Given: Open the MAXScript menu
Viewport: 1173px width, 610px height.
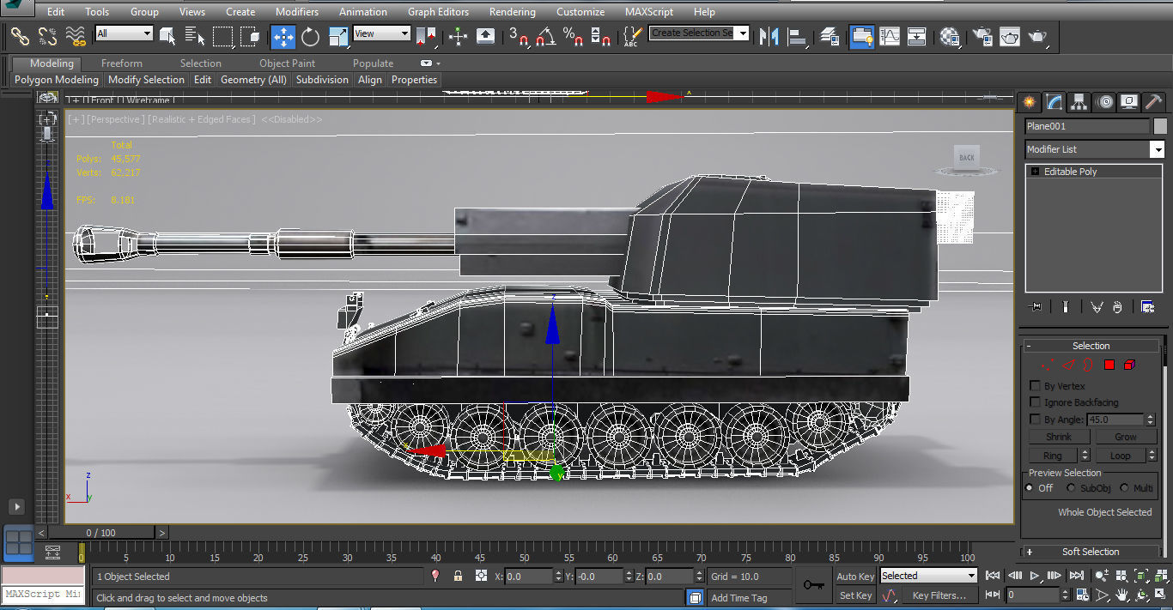Looking at the screenshot, I should point(649,12).
